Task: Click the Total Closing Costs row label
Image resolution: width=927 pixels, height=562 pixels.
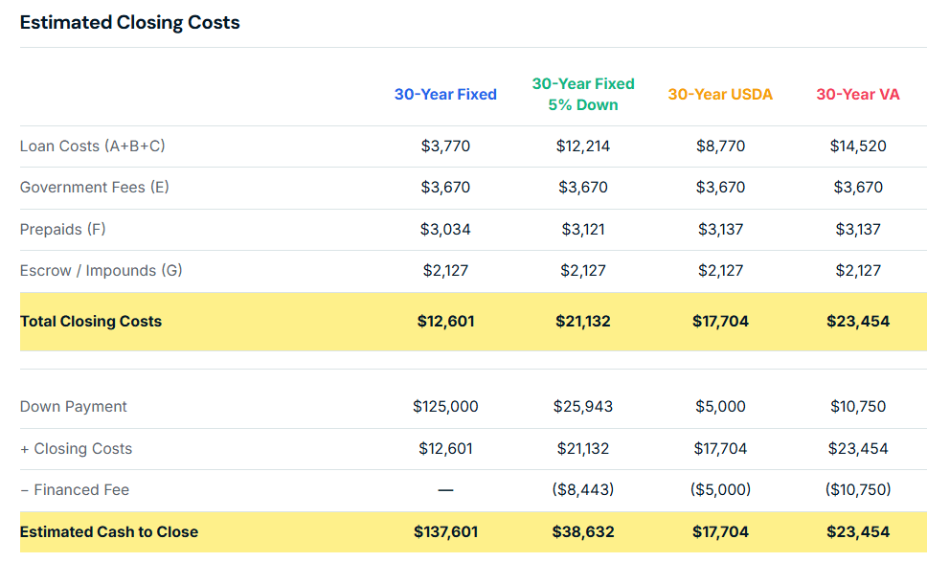Action: coord(91,321)
